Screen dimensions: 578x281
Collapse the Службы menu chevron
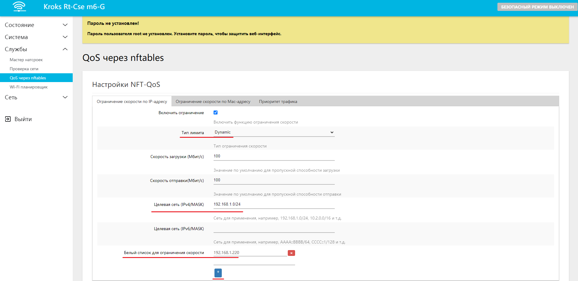(65, 49)
